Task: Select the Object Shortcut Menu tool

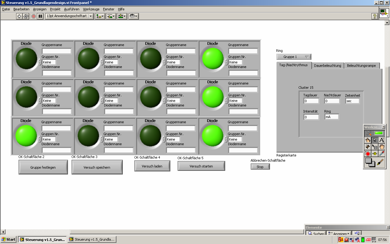Action: point(375,147)
